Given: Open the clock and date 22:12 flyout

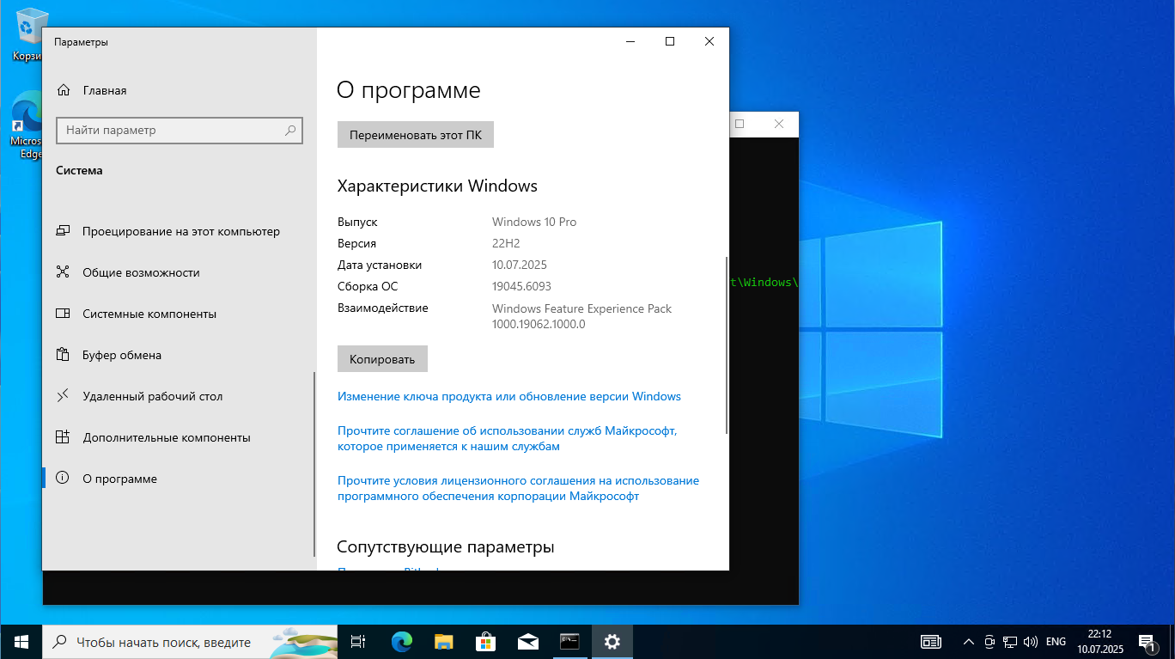Looking at the screenshot, I should click(x=1099, y=642).
